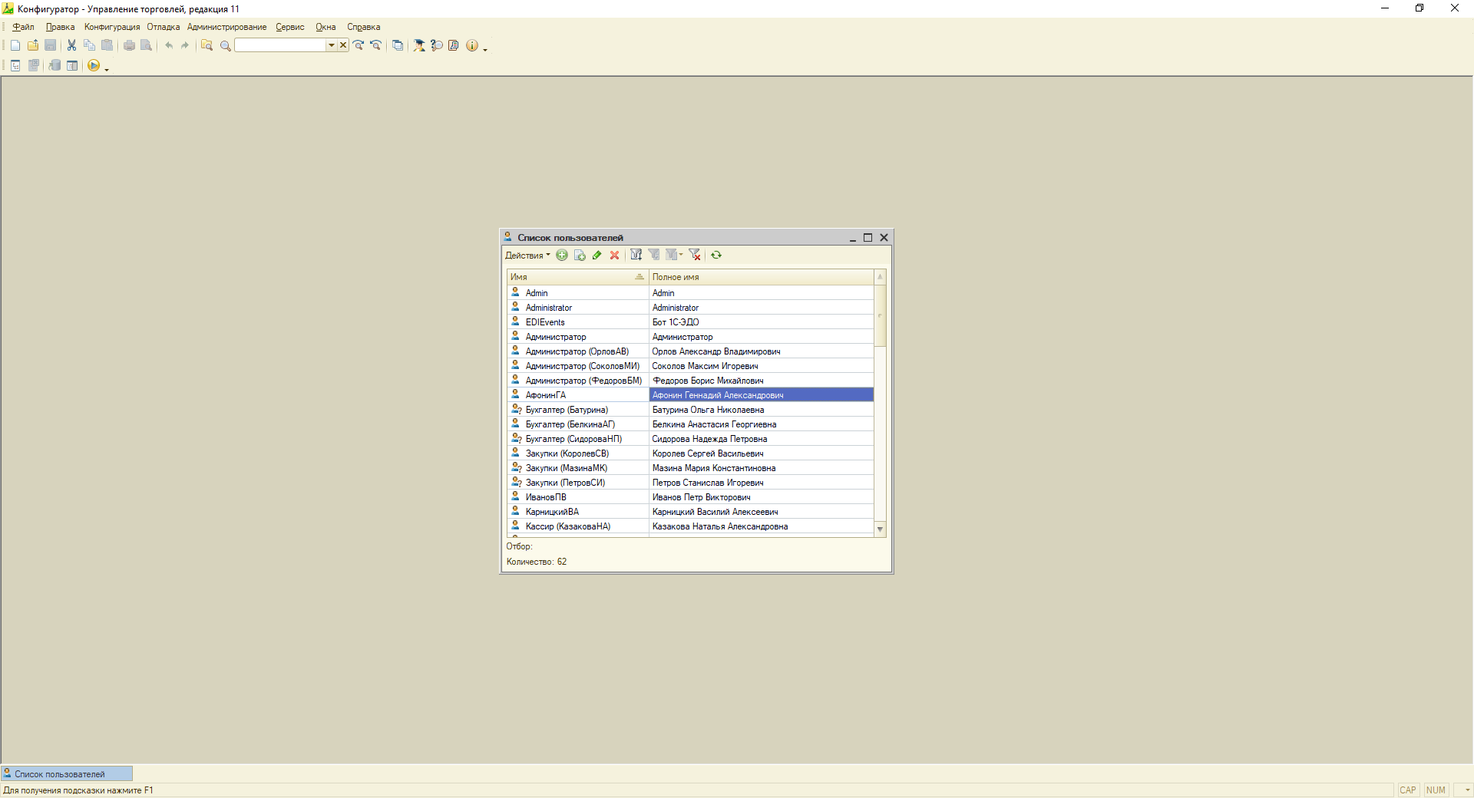The width and height of the screenshot is (1474, 798).
Task: Delete selected user with red X
Action: point(614,256)
